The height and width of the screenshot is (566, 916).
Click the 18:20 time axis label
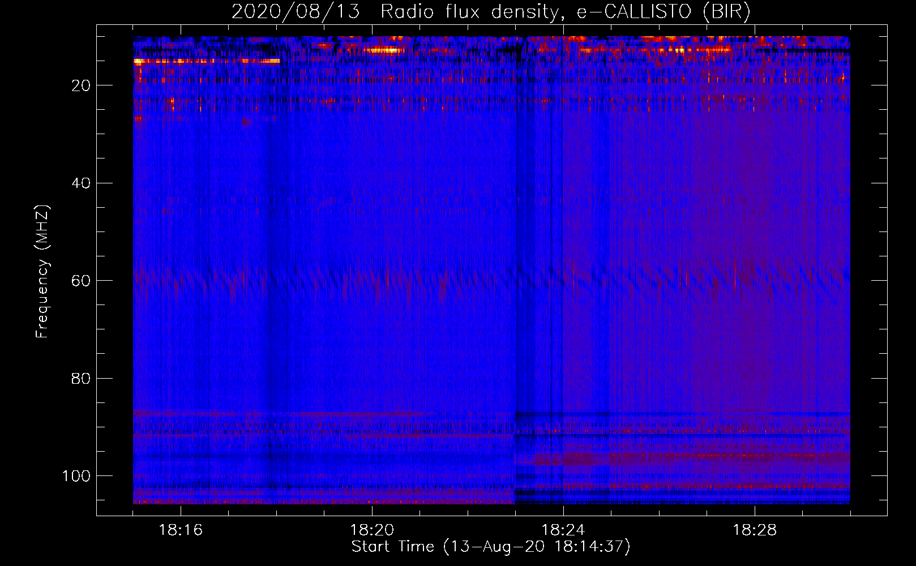372,530
